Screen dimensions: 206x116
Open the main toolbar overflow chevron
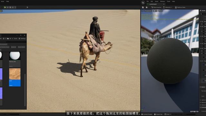(x=27, y=7)
